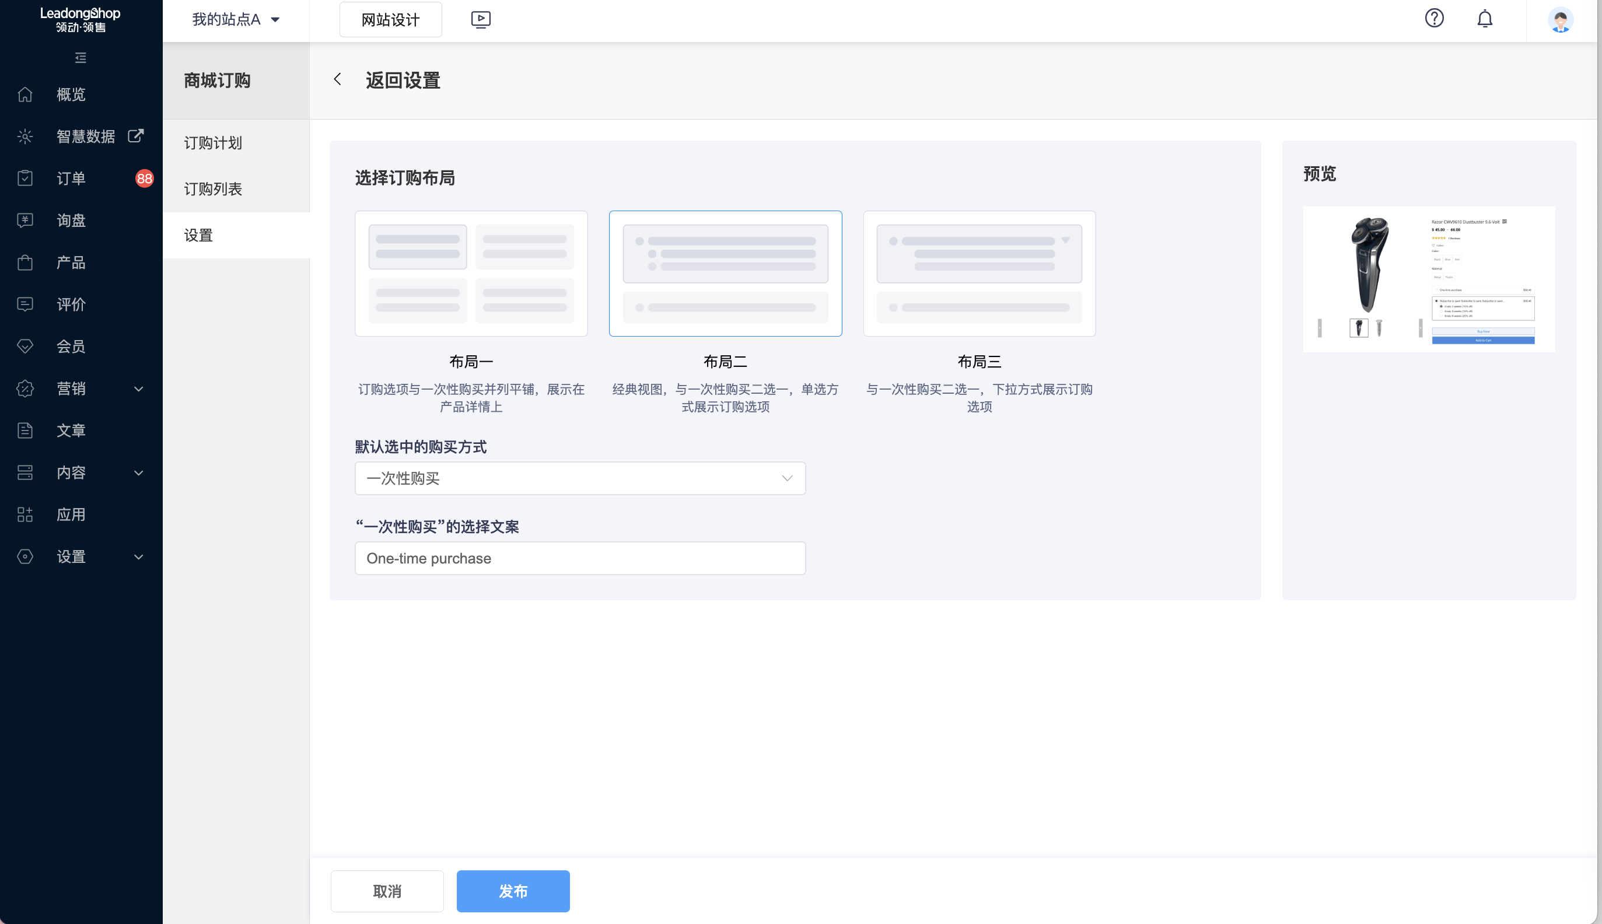The image size is (1602, 924).
Task: Select the 布局三 layout option
Action: pos(979,273)
